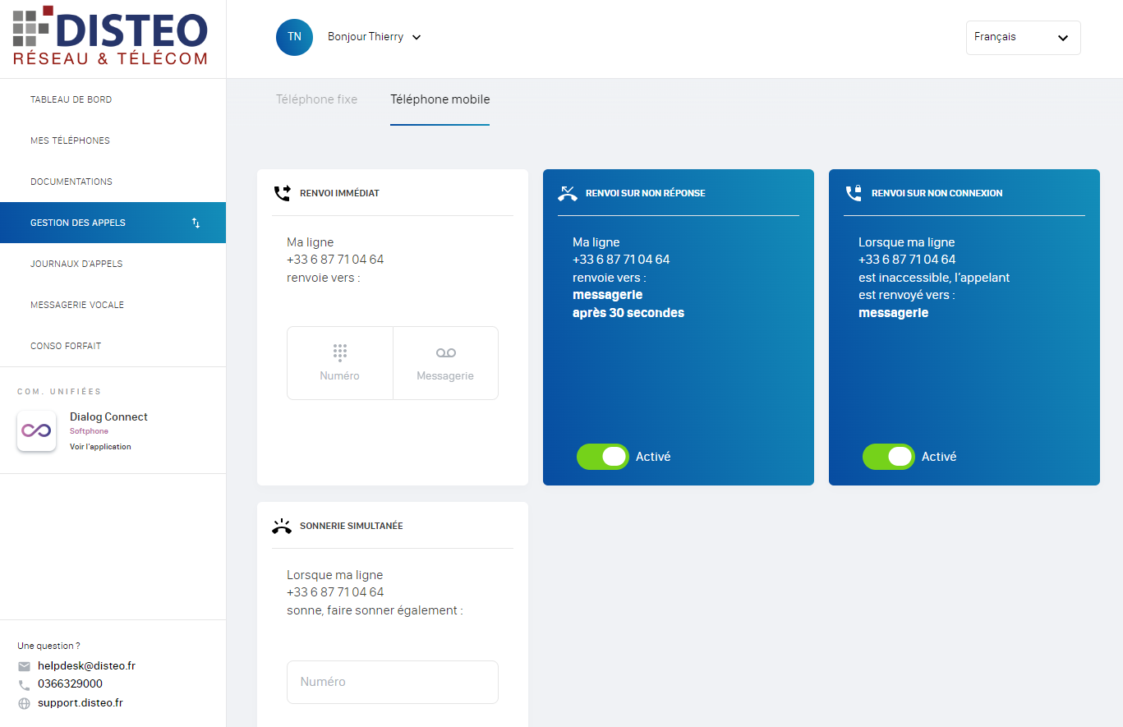Open Gestion des appels in sidebar
Screen dimensions: 1123x727
coord(113,223)
